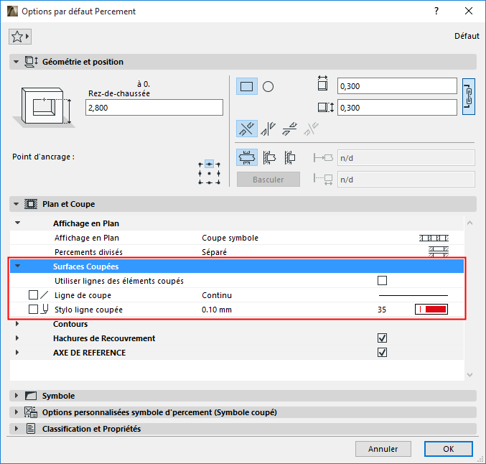Expand Options personnalisées symbole d'percement panel
The height and width of the screenshot is (464, 486).
pos(17,412)
